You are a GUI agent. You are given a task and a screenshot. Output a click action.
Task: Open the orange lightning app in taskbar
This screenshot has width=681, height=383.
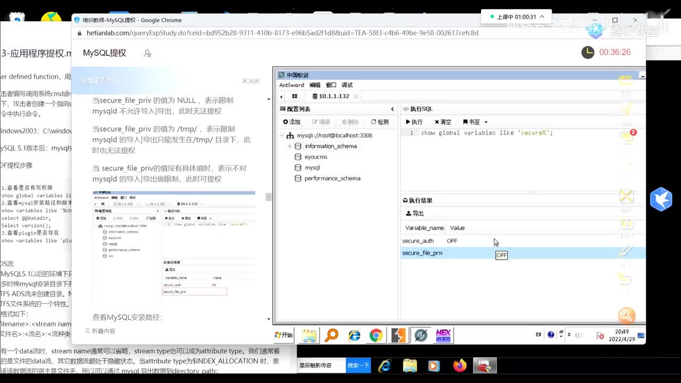point(398,335)
